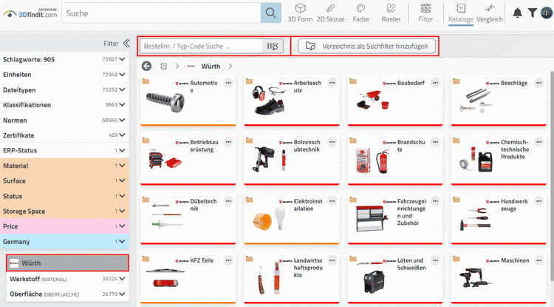Screen dimensions: 554x307
Task: Open the Beschläge folder
Action: (x=499, y=101)
